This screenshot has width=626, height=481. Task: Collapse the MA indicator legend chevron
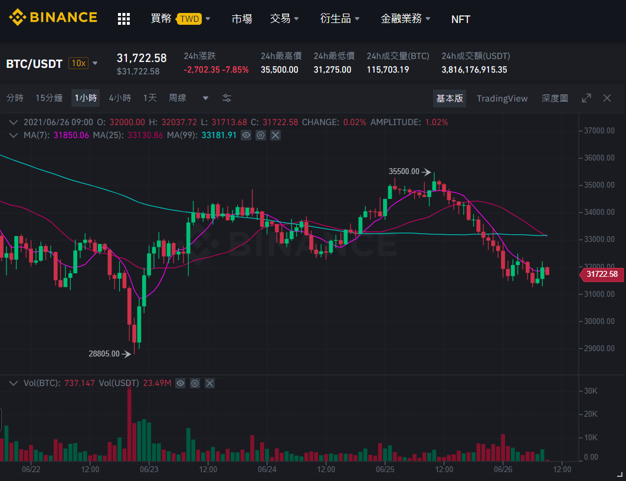tap(14, 135)
